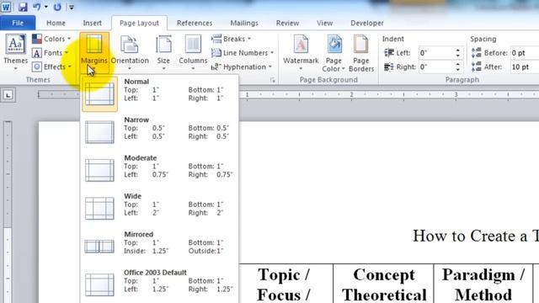The width and height of the screenshot is (539, 303).
Task: Open the Breaks dropdown
Action: click(x=231, y=39)
